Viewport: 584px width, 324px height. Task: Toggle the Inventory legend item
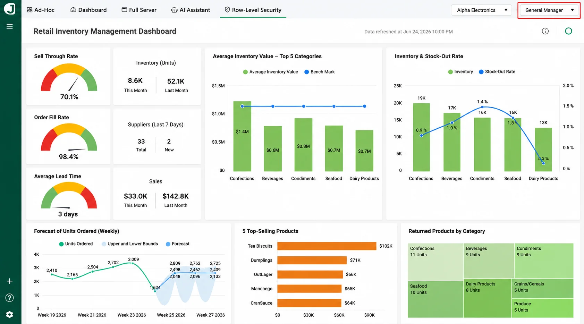[x=460, y=72]
